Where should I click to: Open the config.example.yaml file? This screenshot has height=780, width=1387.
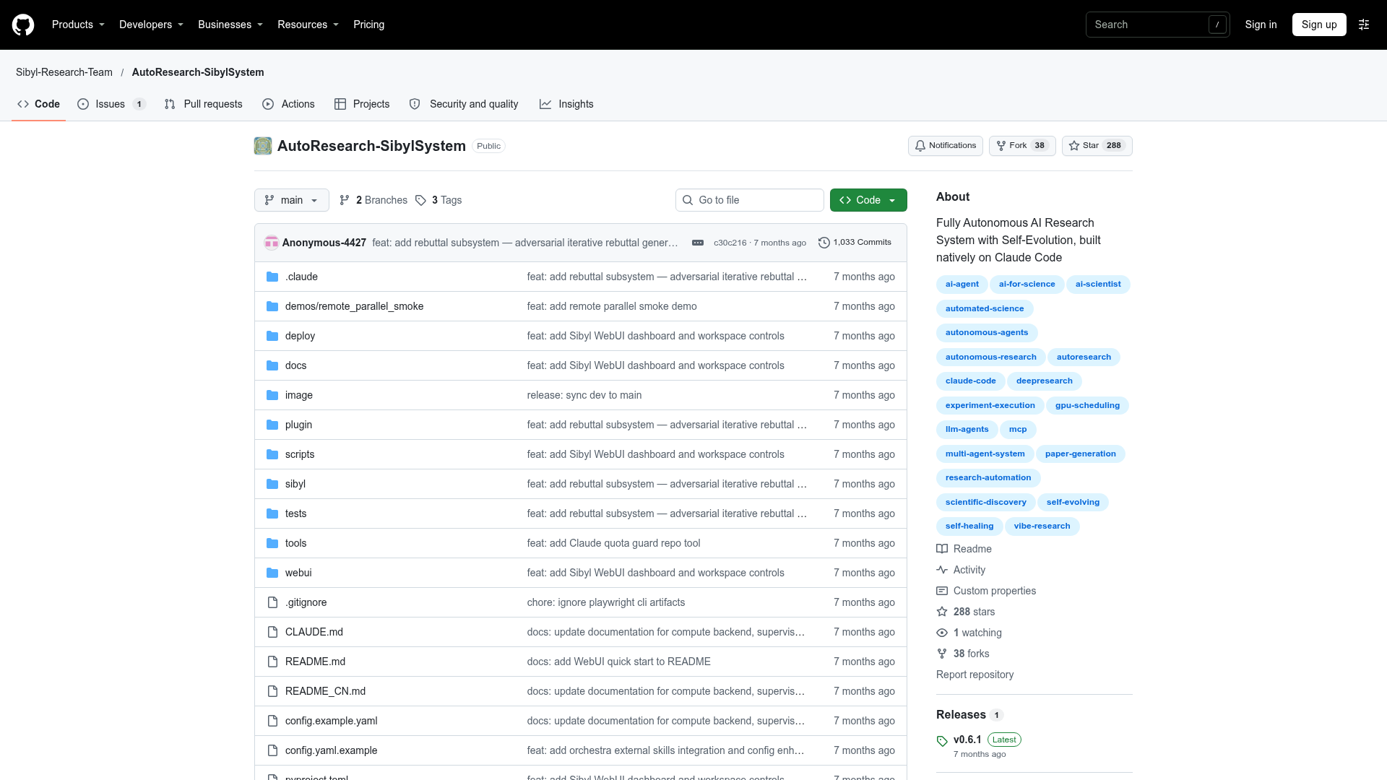click(331, 721)
